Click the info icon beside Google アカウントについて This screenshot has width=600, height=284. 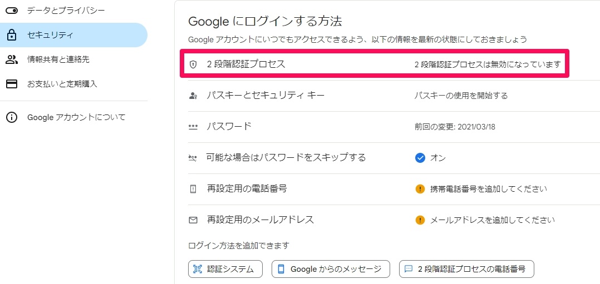click(12, 117)
